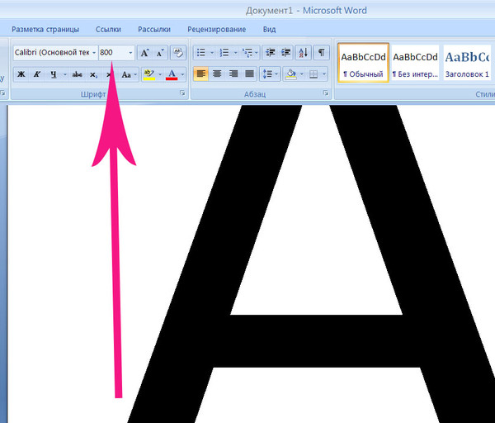Image resolution: width=495 pixels, height=423 pixels.
Task: Shrink font size button
Action: [x=160, y=53]
